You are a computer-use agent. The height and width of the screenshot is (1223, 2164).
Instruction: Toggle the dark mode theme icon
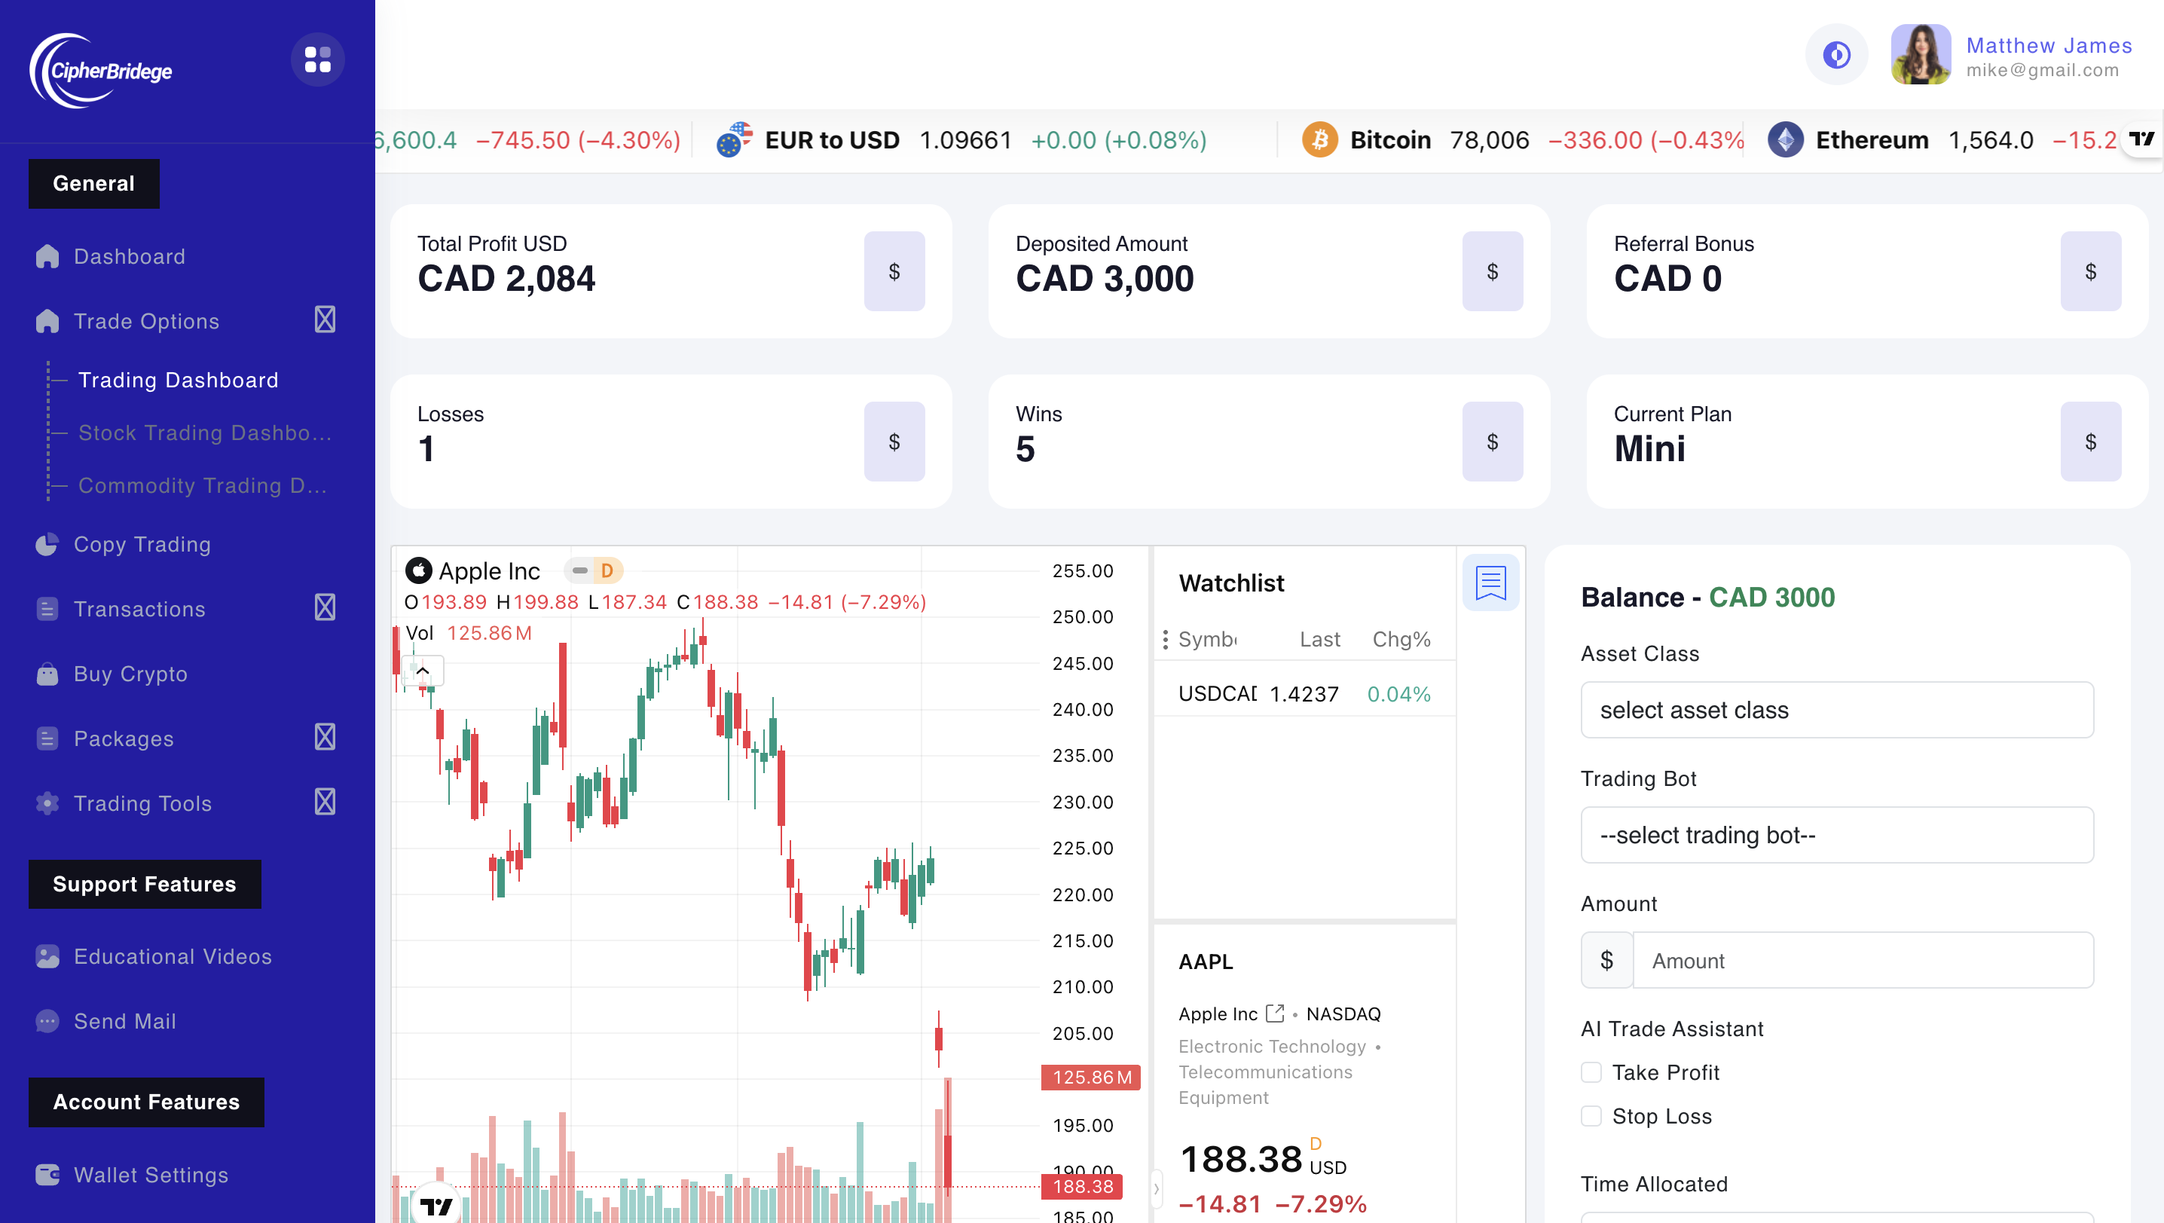(1836, 56)
